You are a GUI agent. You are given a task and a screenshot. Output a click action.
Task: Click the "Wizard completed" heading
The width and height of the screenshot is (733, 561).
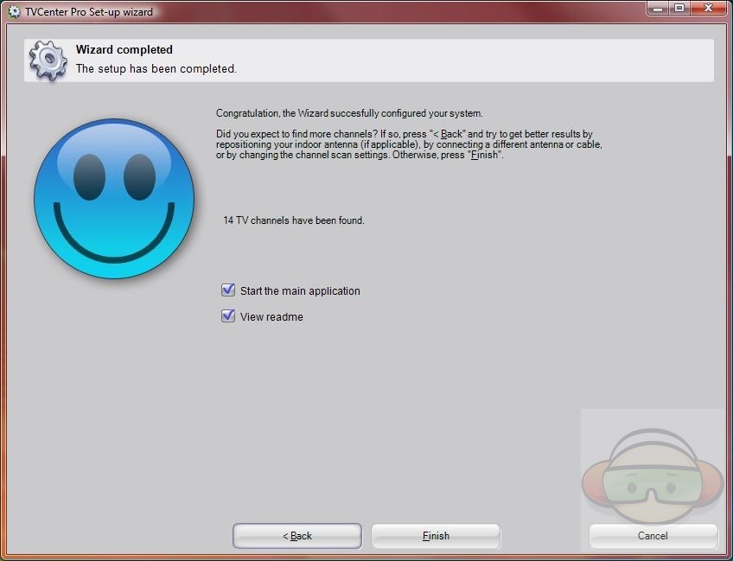[124, 50]
